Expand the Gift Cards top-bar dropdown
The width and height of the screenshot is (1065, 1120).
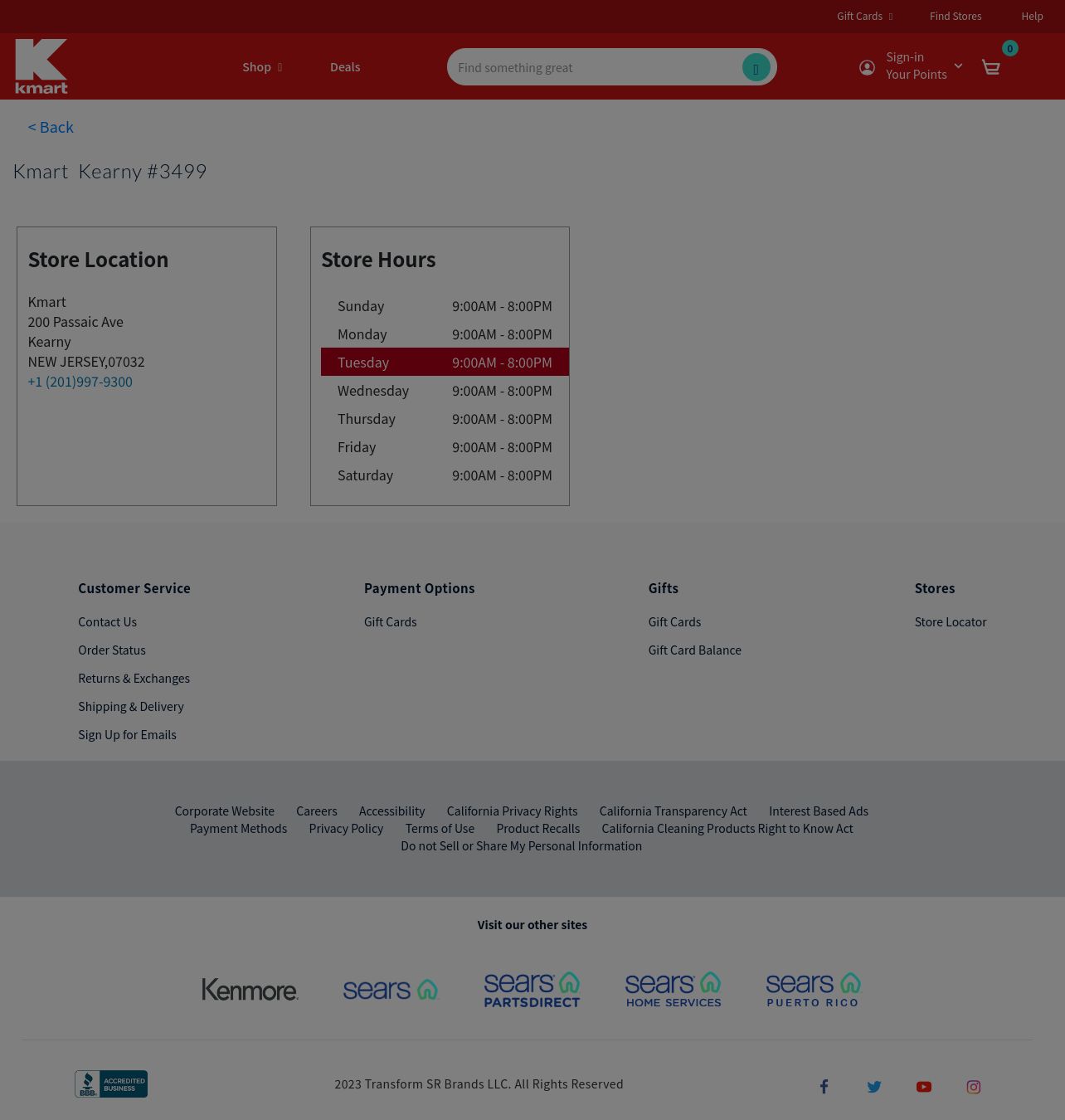864,16
